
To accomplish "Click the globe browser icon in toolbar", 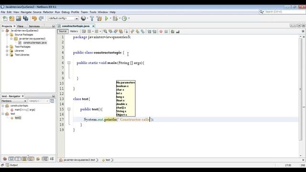I will click(83, 18).
